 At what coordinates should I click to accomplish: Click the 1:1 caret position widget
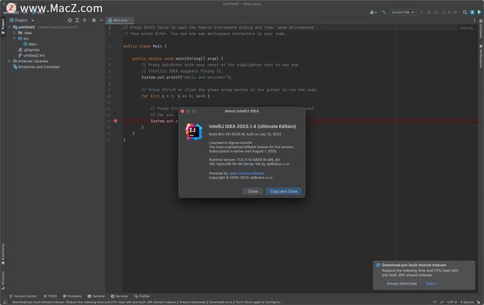tap(435, 302)
